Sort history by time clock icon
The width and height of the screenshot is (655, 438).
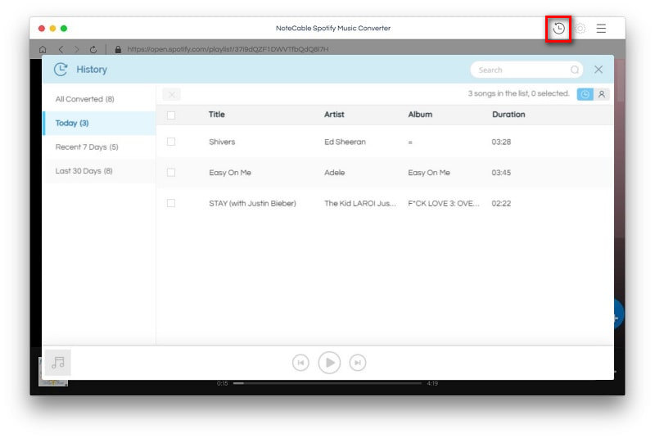585,94
